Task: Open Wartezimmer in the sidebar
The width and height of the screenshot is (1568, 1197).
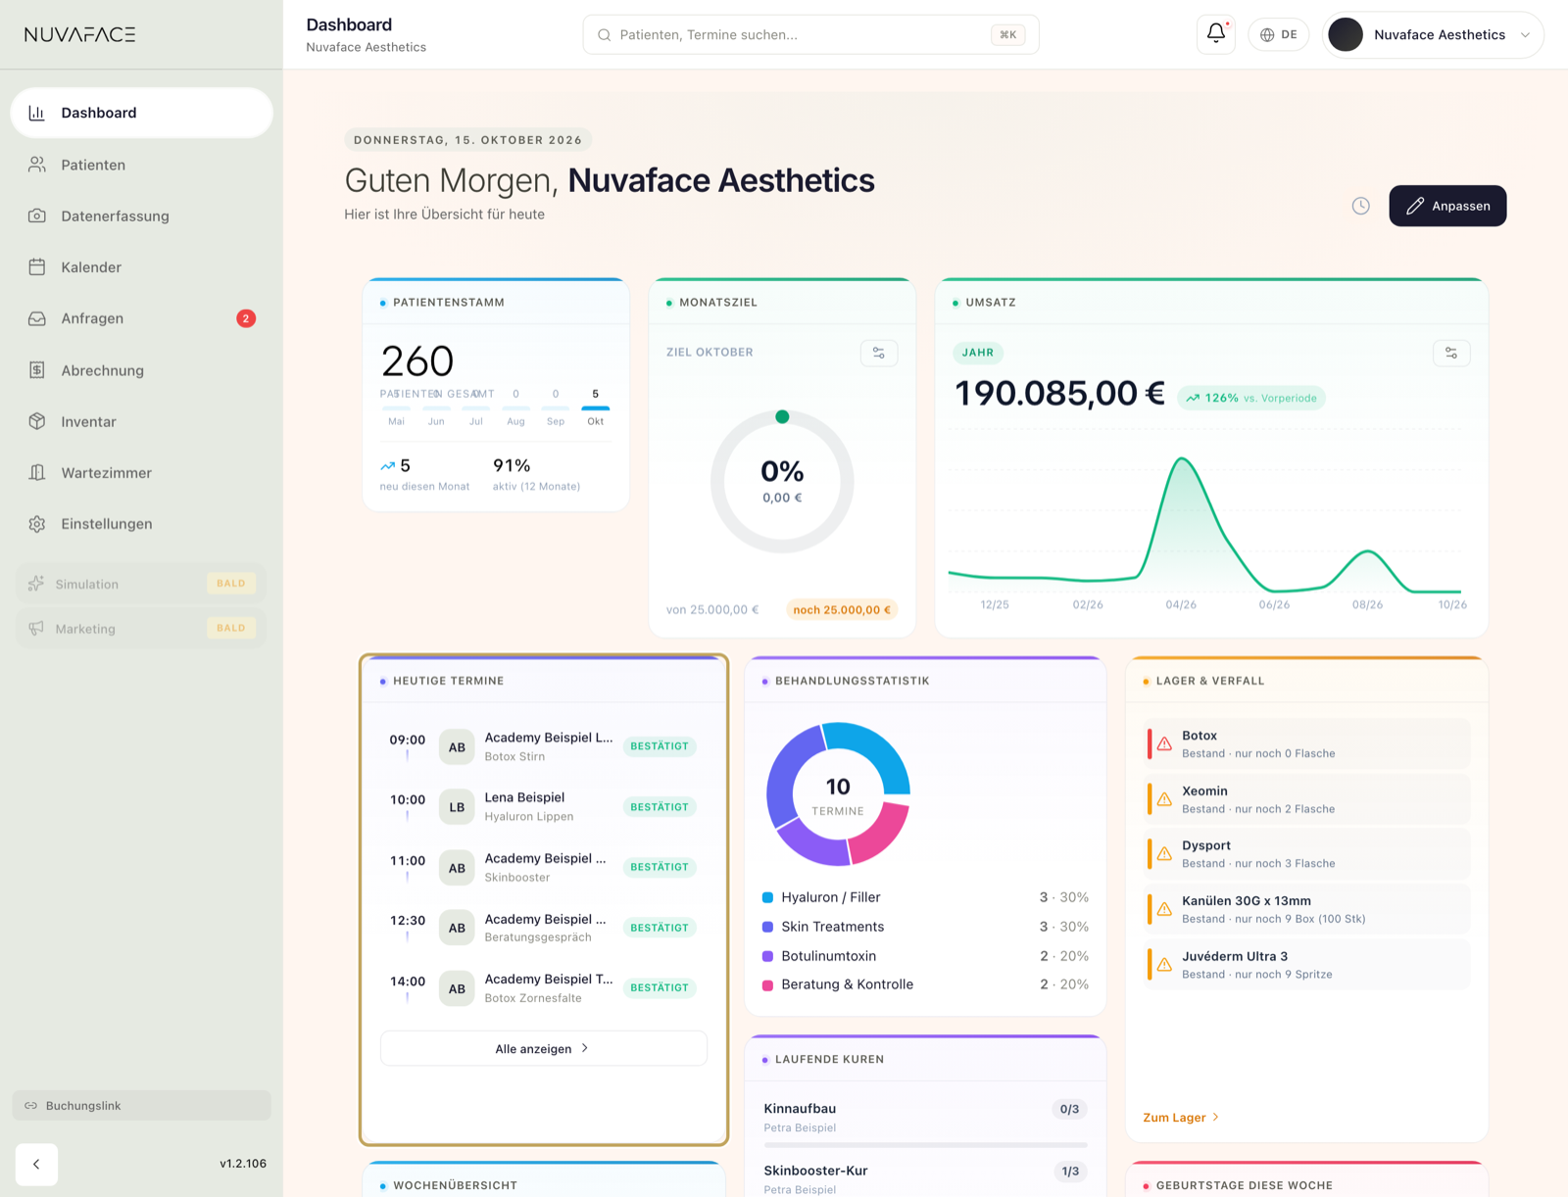Action: [141, 472]
